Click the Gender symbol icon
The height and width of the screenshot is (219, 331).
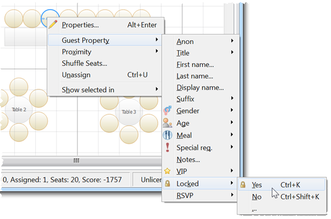pyautogui.click(x=167, y=110)
